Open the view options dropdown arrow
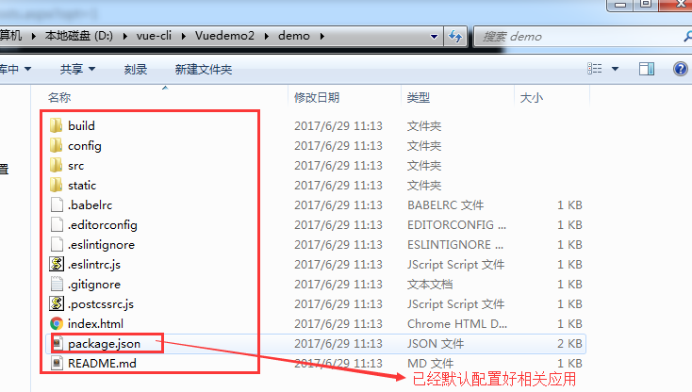 point(616,69)
